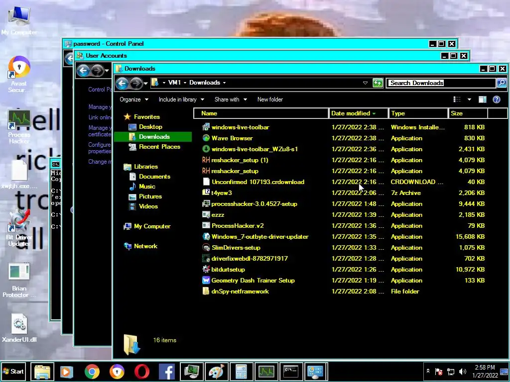
Task: Open Process Hacker desktop shortcut
Action: coord(19,127)
